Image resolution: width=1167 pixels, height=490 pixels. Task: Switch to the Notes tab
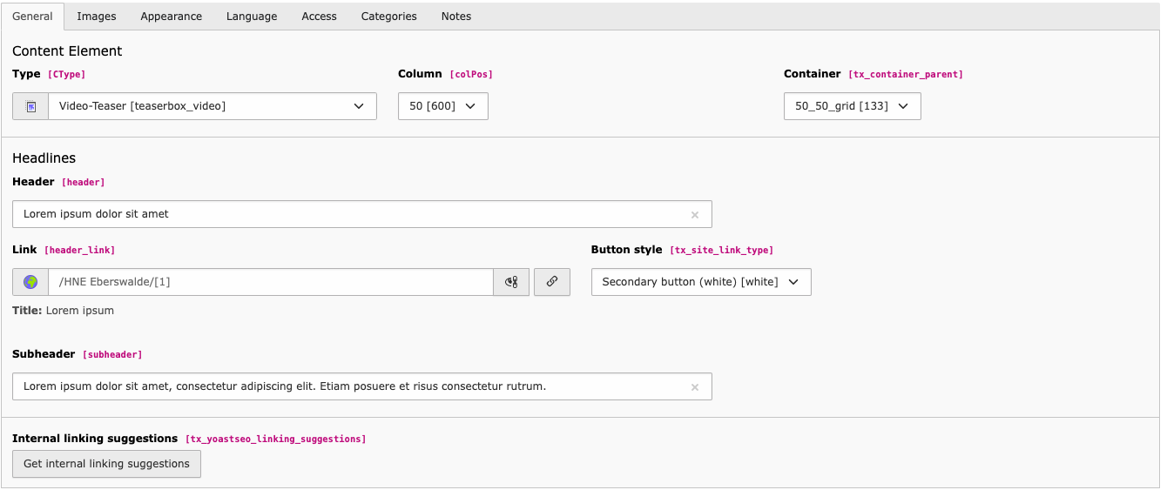pos(455,17)
